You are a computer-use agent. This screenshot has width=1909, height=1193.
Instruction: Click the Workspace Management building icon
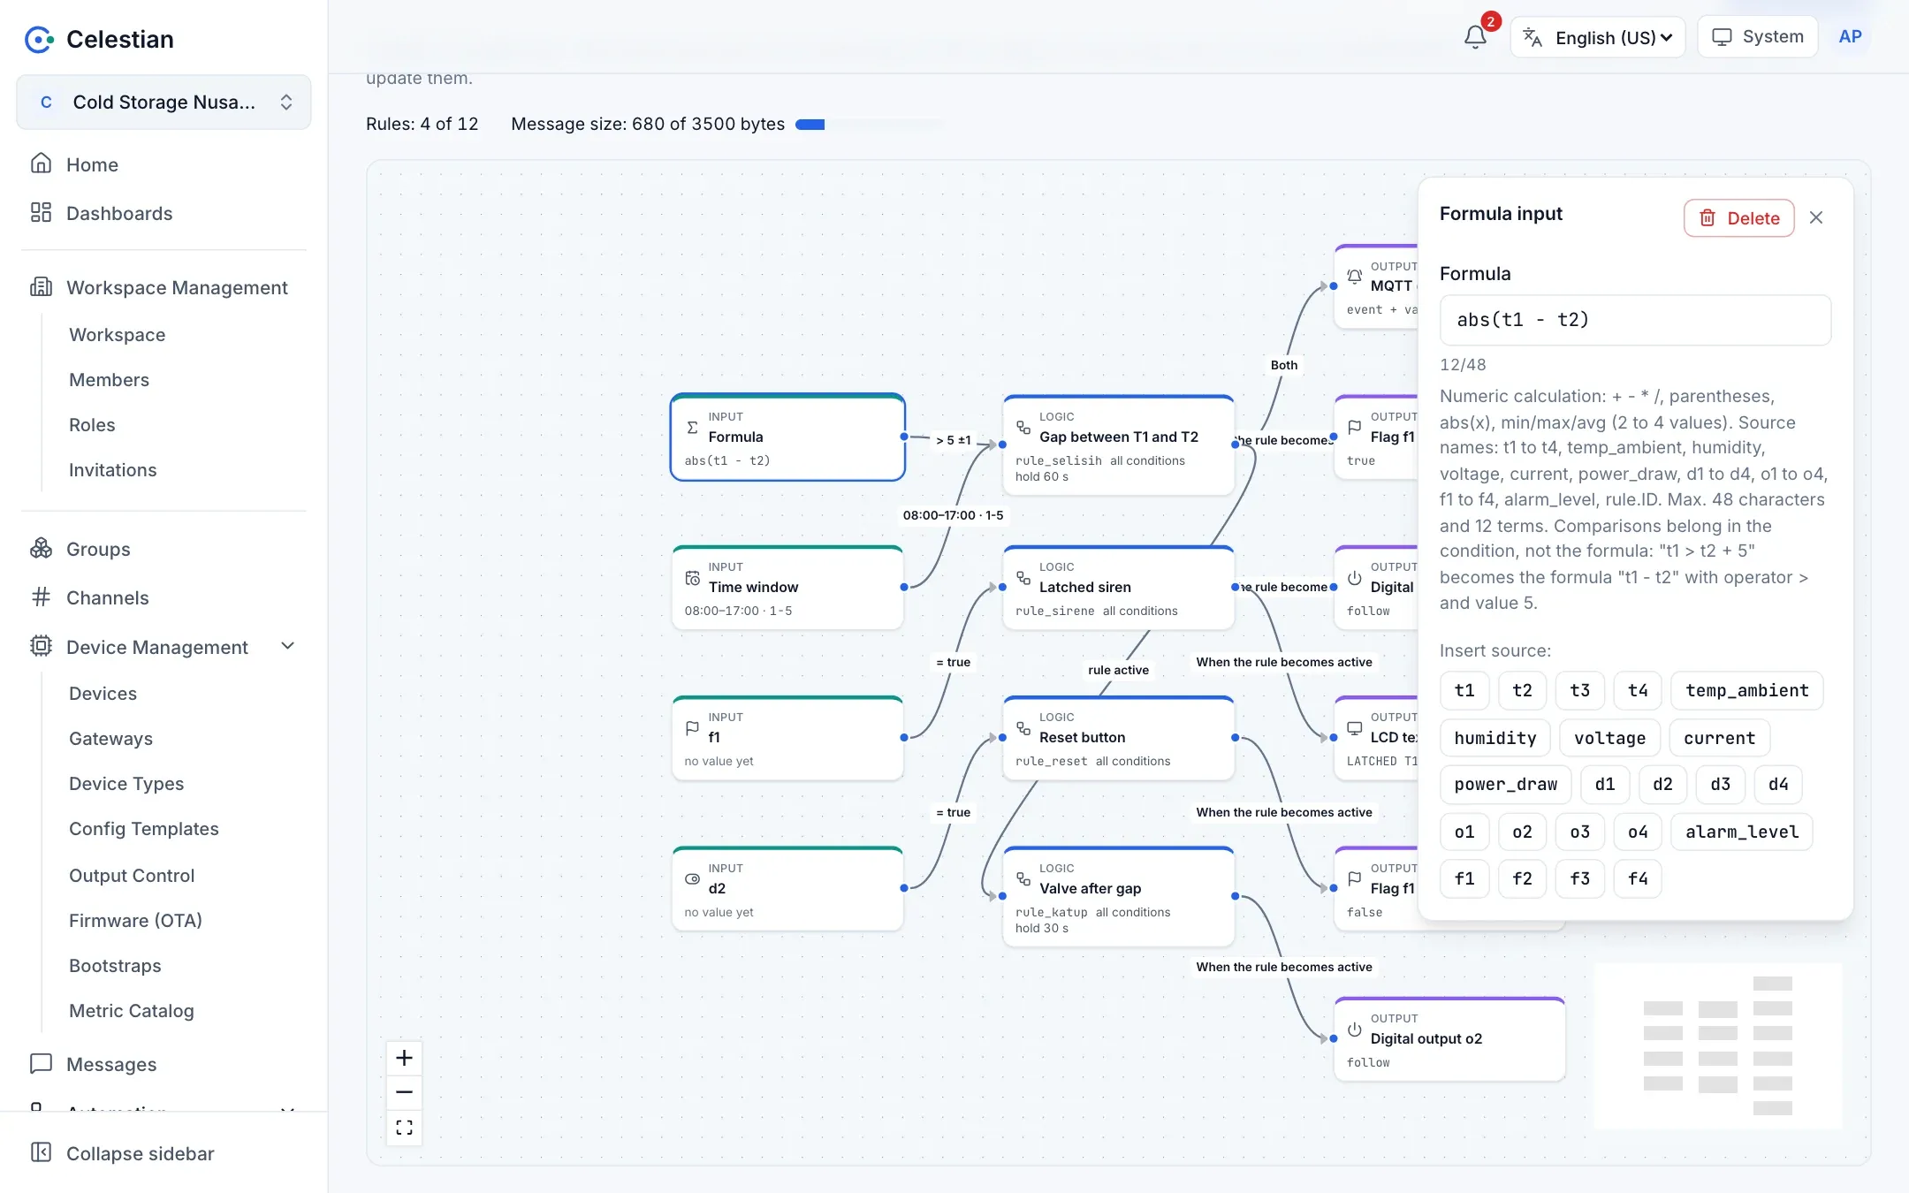click(x=41, y=286)
